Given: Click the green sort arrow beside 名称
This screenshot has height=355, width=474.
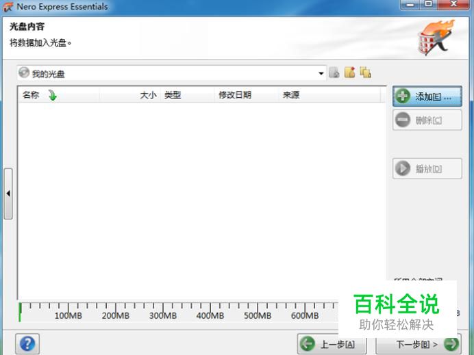Looking at the screenshot, I should 53,95.
